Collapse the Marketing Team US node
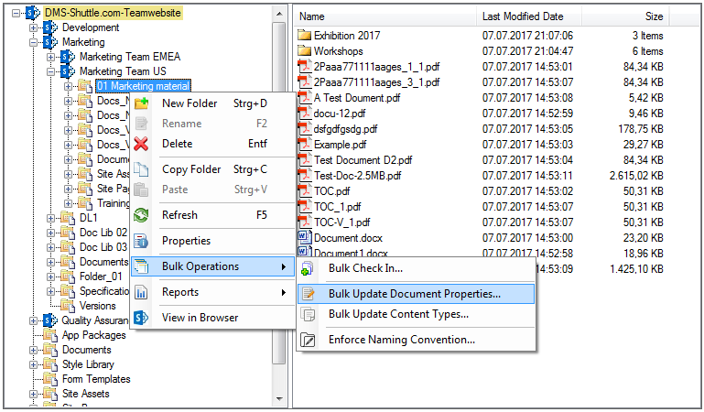704x412 pixels. pyautogui.click(x=50, y=71)
